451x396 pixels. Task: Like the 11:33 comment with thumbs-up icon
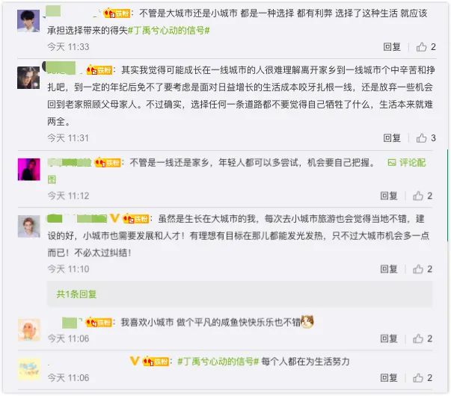[x=421, y=47]
